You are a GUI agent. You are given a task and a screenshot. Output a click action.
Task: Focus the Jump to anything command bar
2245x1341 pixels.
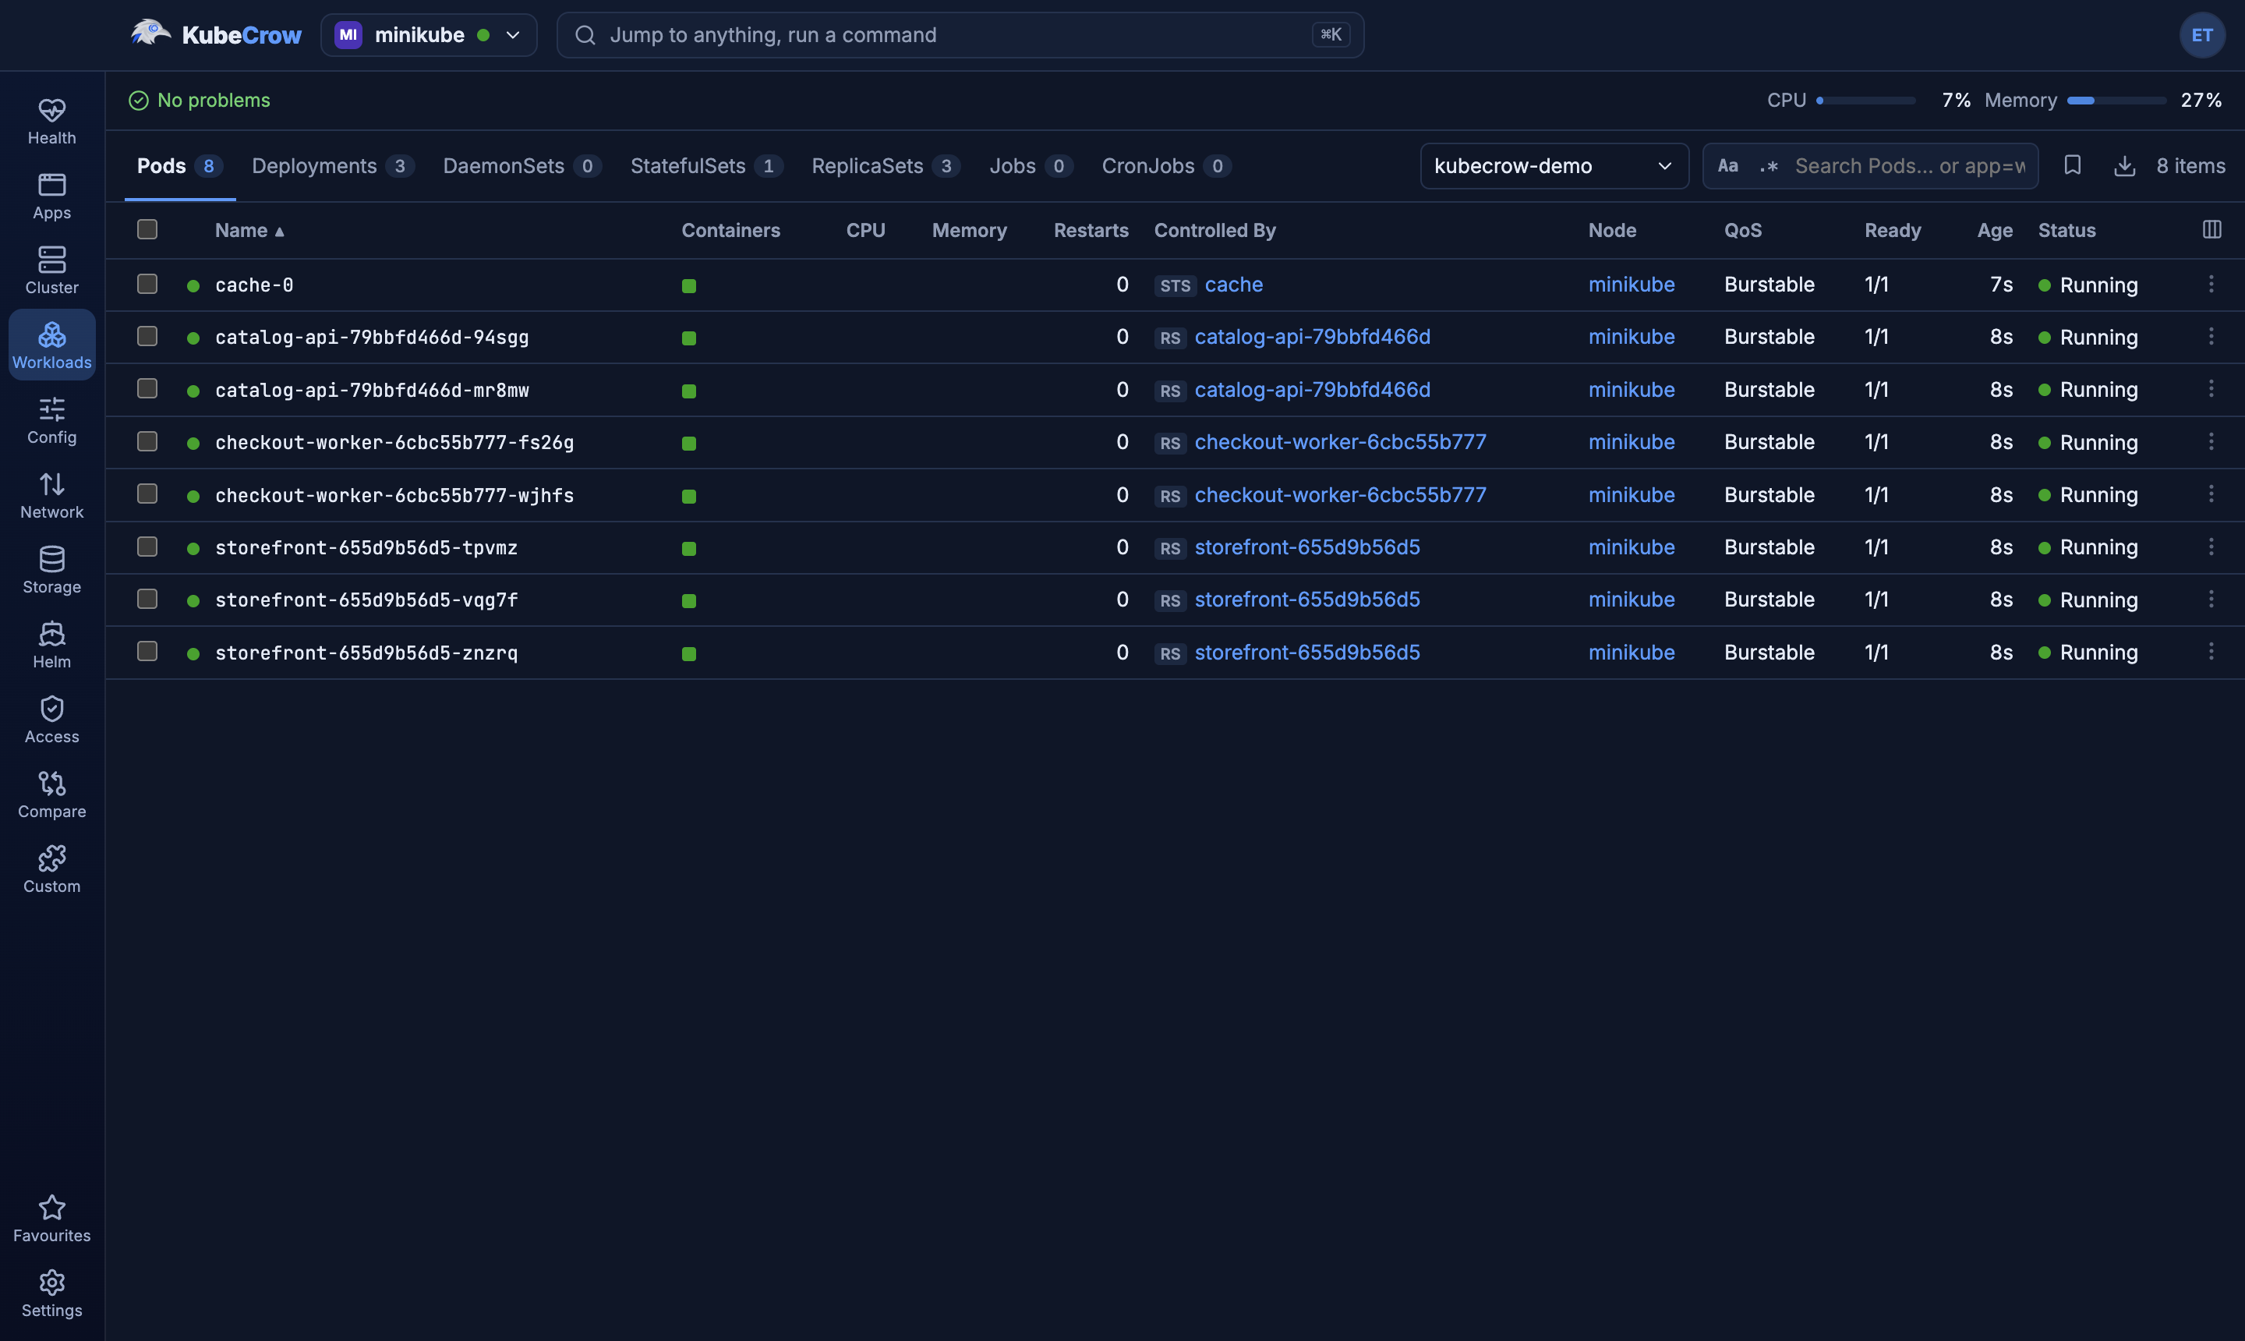click(960, 34)
